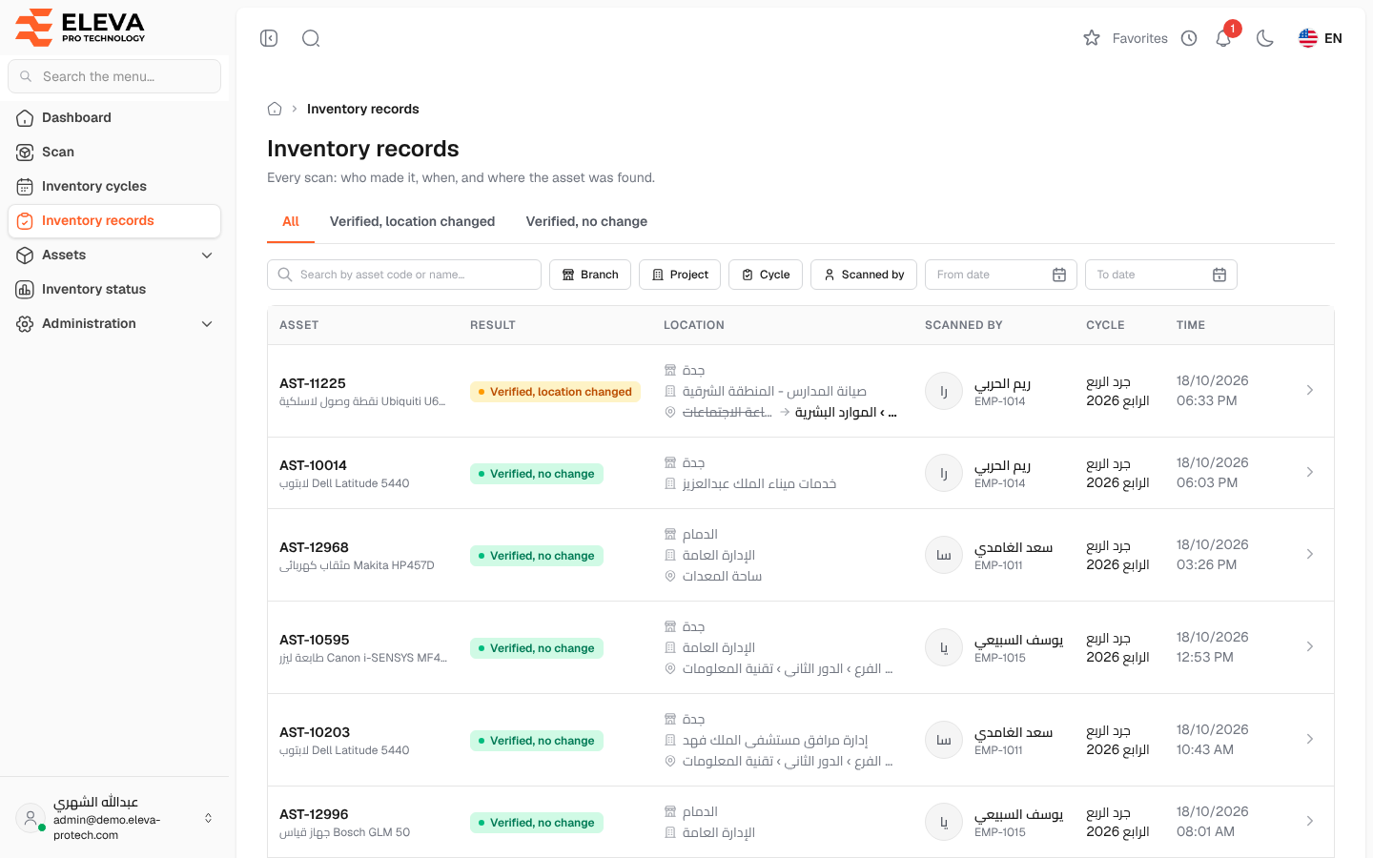Open the To date calendar icon

(1219, 275)
